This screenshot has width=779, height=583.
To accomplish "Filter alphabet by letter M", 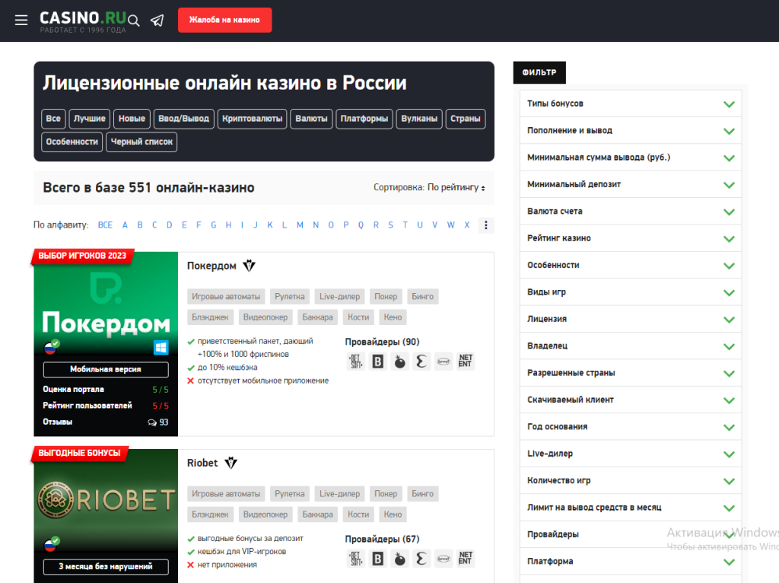I will [300, 225].
